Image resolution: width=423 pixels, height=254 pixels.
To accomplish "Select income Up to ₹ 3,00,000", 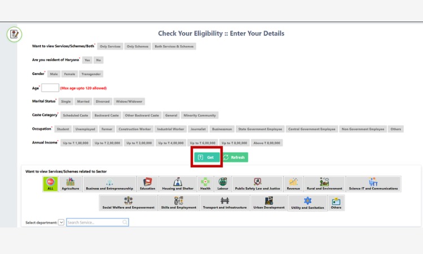I will point(139,143).
